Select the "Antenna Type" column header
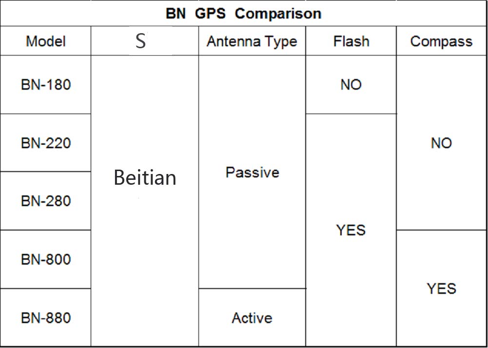Screen dimensions: 488x348 click(x=252, y=41)
